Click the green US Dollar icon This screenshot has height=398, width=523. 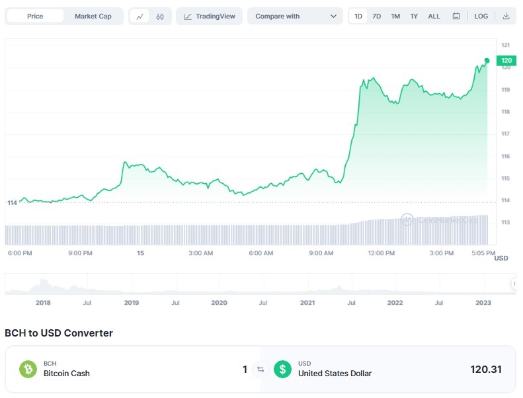[x=282, y=369]
